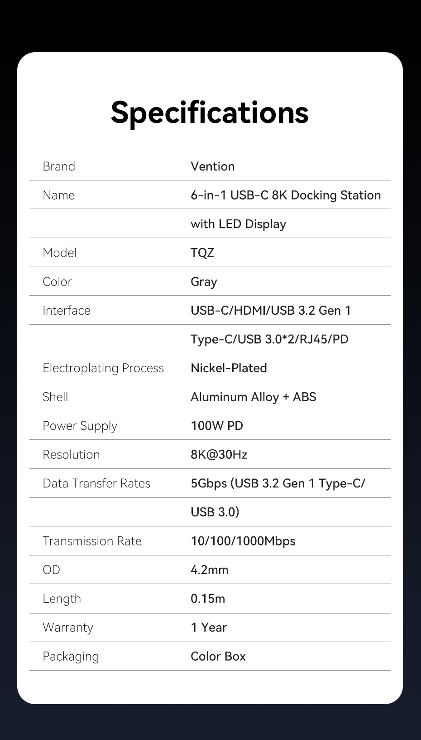Image resolution: width=421 pixels, height=740 pixels.
Task: Click the Aluminum Alloy + ABS shell value
Action: tap(253, 397)
